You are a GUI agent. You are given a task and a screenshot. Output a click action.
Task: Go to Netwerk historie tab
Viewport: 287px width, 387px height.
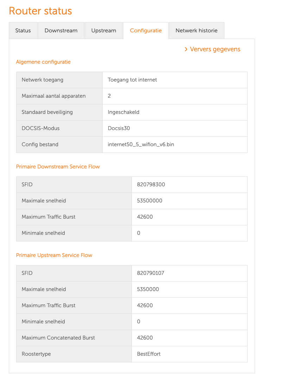[196, 31]
